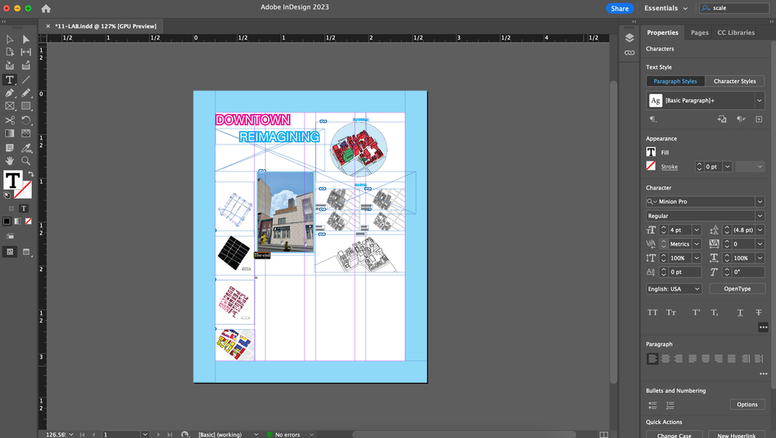Open the Essentials workspace dropdown
776x438 pixels.
666,8
